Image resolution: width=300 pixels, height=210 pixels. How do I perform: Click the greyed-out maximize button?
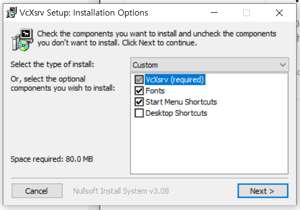246,13
